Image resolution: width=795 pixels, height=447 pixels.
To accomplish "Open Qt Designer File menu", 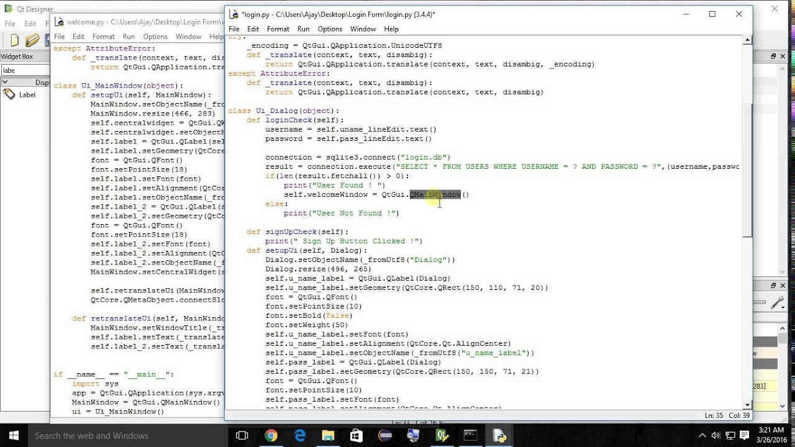I will click(x=9, y=24).
